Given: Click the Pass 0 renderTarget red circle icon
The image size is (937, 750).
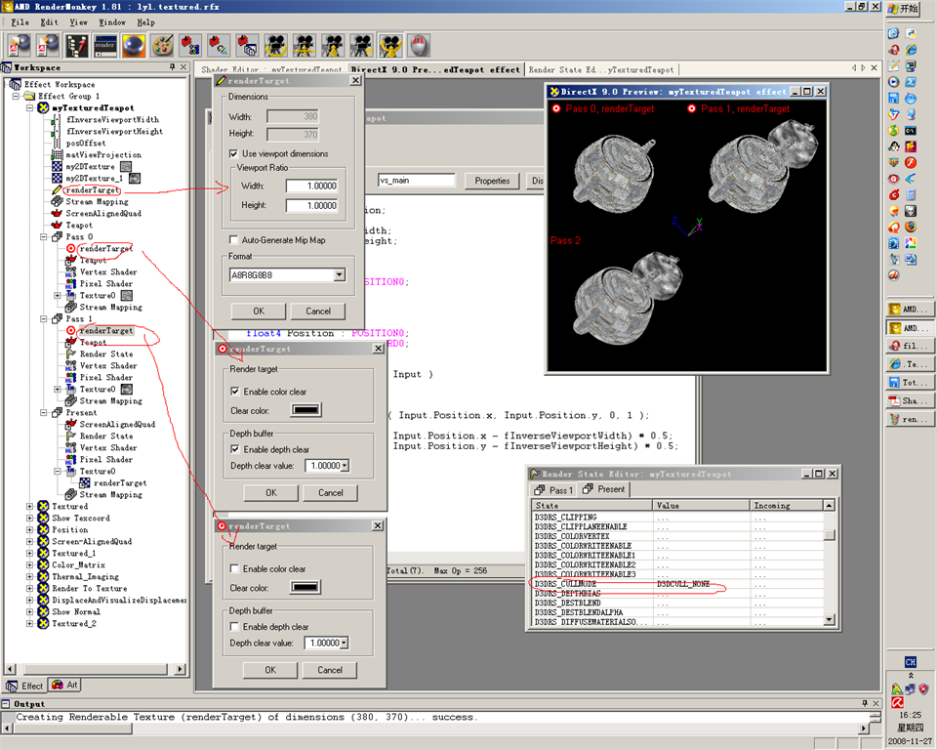Looking at the screenshot, I should (71, 248).
